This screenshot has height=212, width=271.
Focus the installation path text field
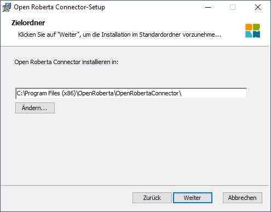point(131,94)
